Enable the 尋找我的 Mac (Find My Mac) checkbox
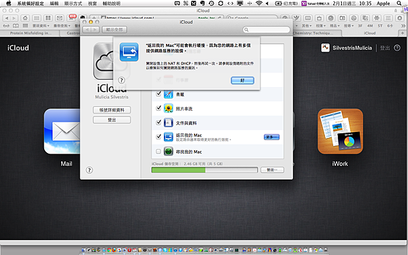Screen dimensions: 408x255 click(158, 151)
